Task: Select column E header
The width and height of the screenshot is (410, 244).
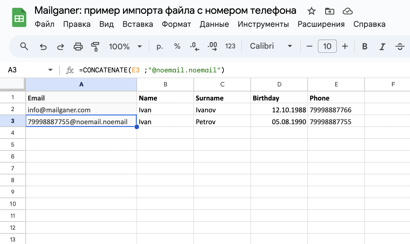Action: point(336,84)
